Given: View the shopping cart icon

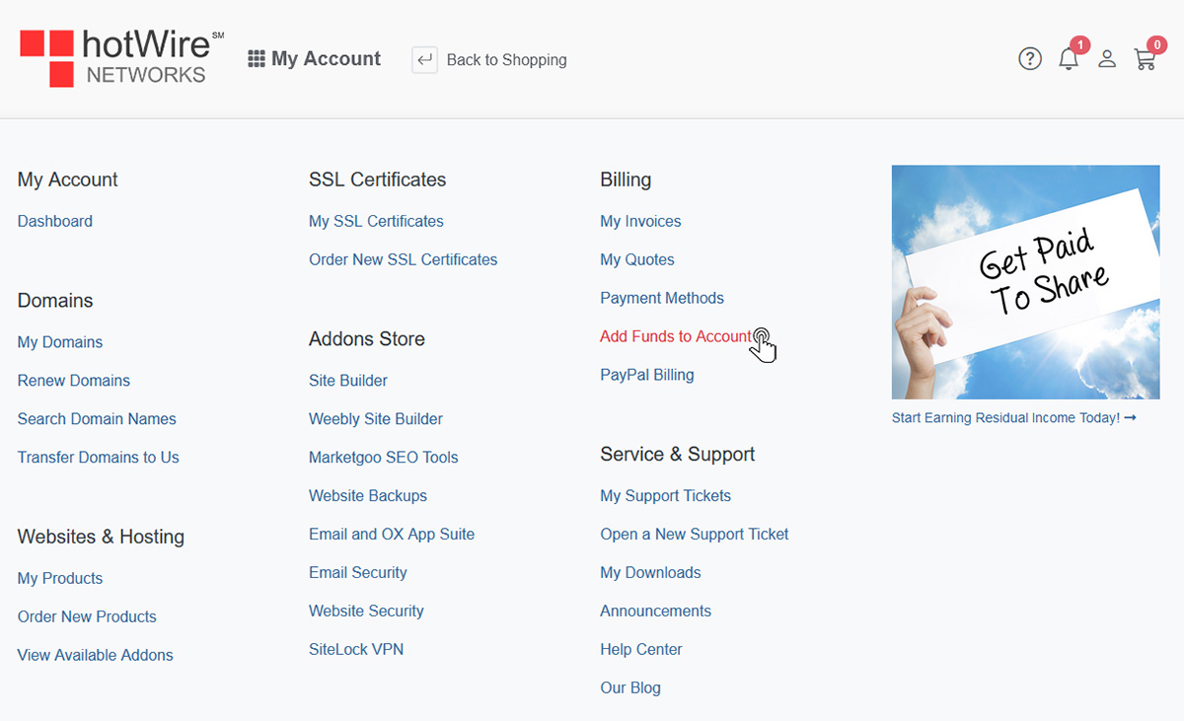Looking at the screenshot, I should point(1145,60).
